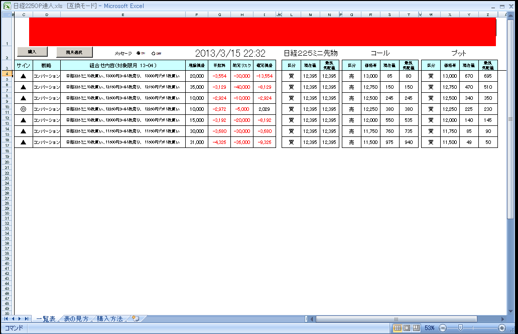
Task: Click the Excel application icon in title bar
Action: tap(7, 6)
